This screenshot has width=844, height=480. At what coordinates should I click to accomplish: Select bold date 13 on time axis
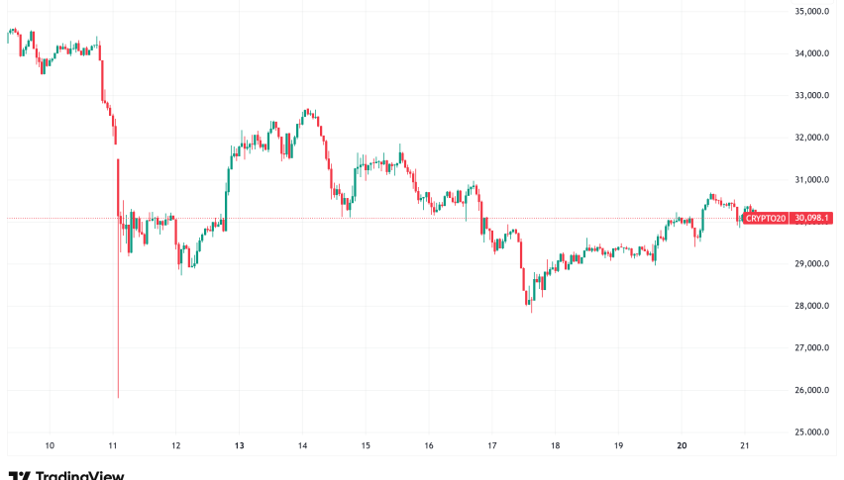point(240,446)
